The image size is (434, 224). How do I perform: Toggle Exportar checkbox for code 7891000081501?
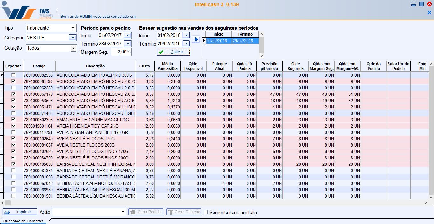point(13,196)
